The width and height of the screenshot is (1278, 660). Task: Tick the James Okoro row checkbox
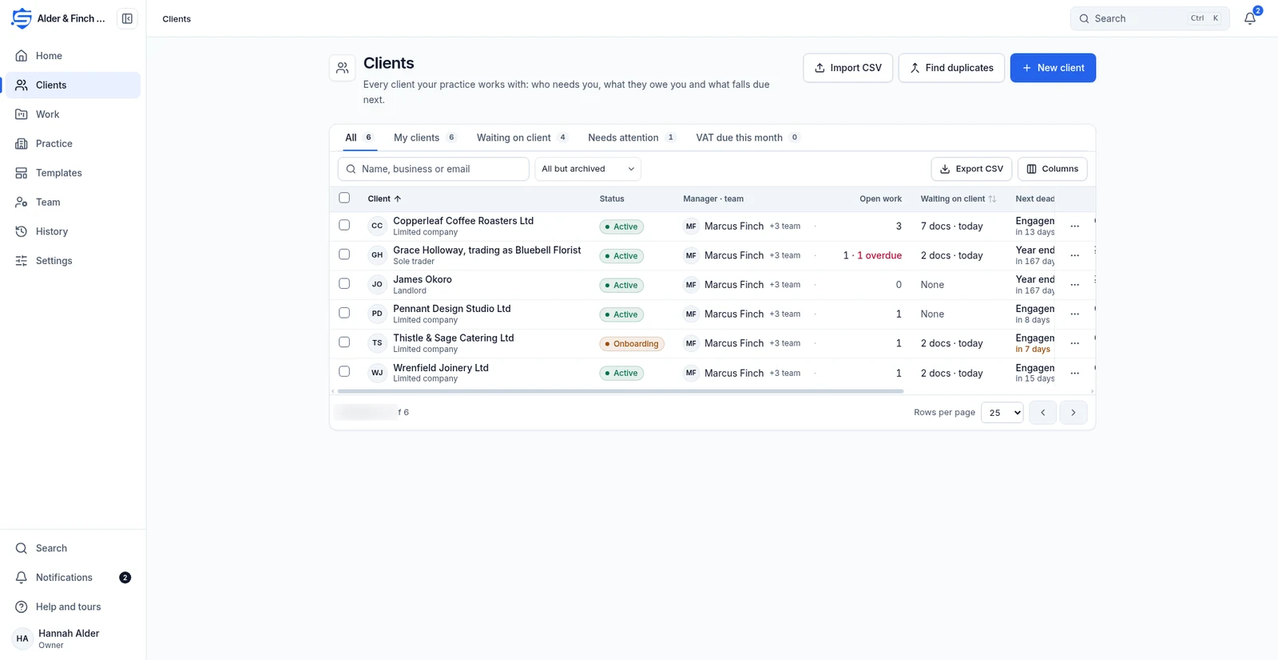(x=344, y=283)
